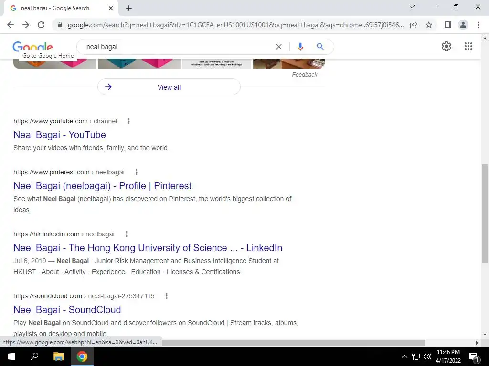Click the vertical page scrollbar thumb
Image resolution: width=489 pixels, height=366 pixels.
(x=485, y=213)
